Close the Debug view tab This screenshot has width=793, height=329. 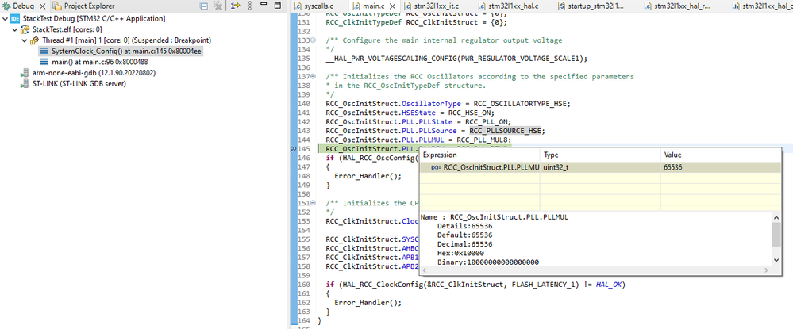tap(42, 6)
